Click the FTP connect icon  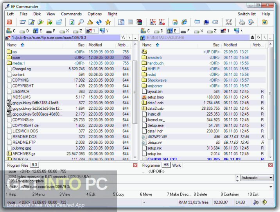[x=153, y=22]
